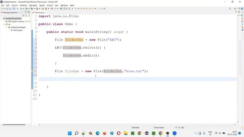The width and height of the screenshot is (244, 137).
Task: Click the taskbar Search icon
Action: 77,133
